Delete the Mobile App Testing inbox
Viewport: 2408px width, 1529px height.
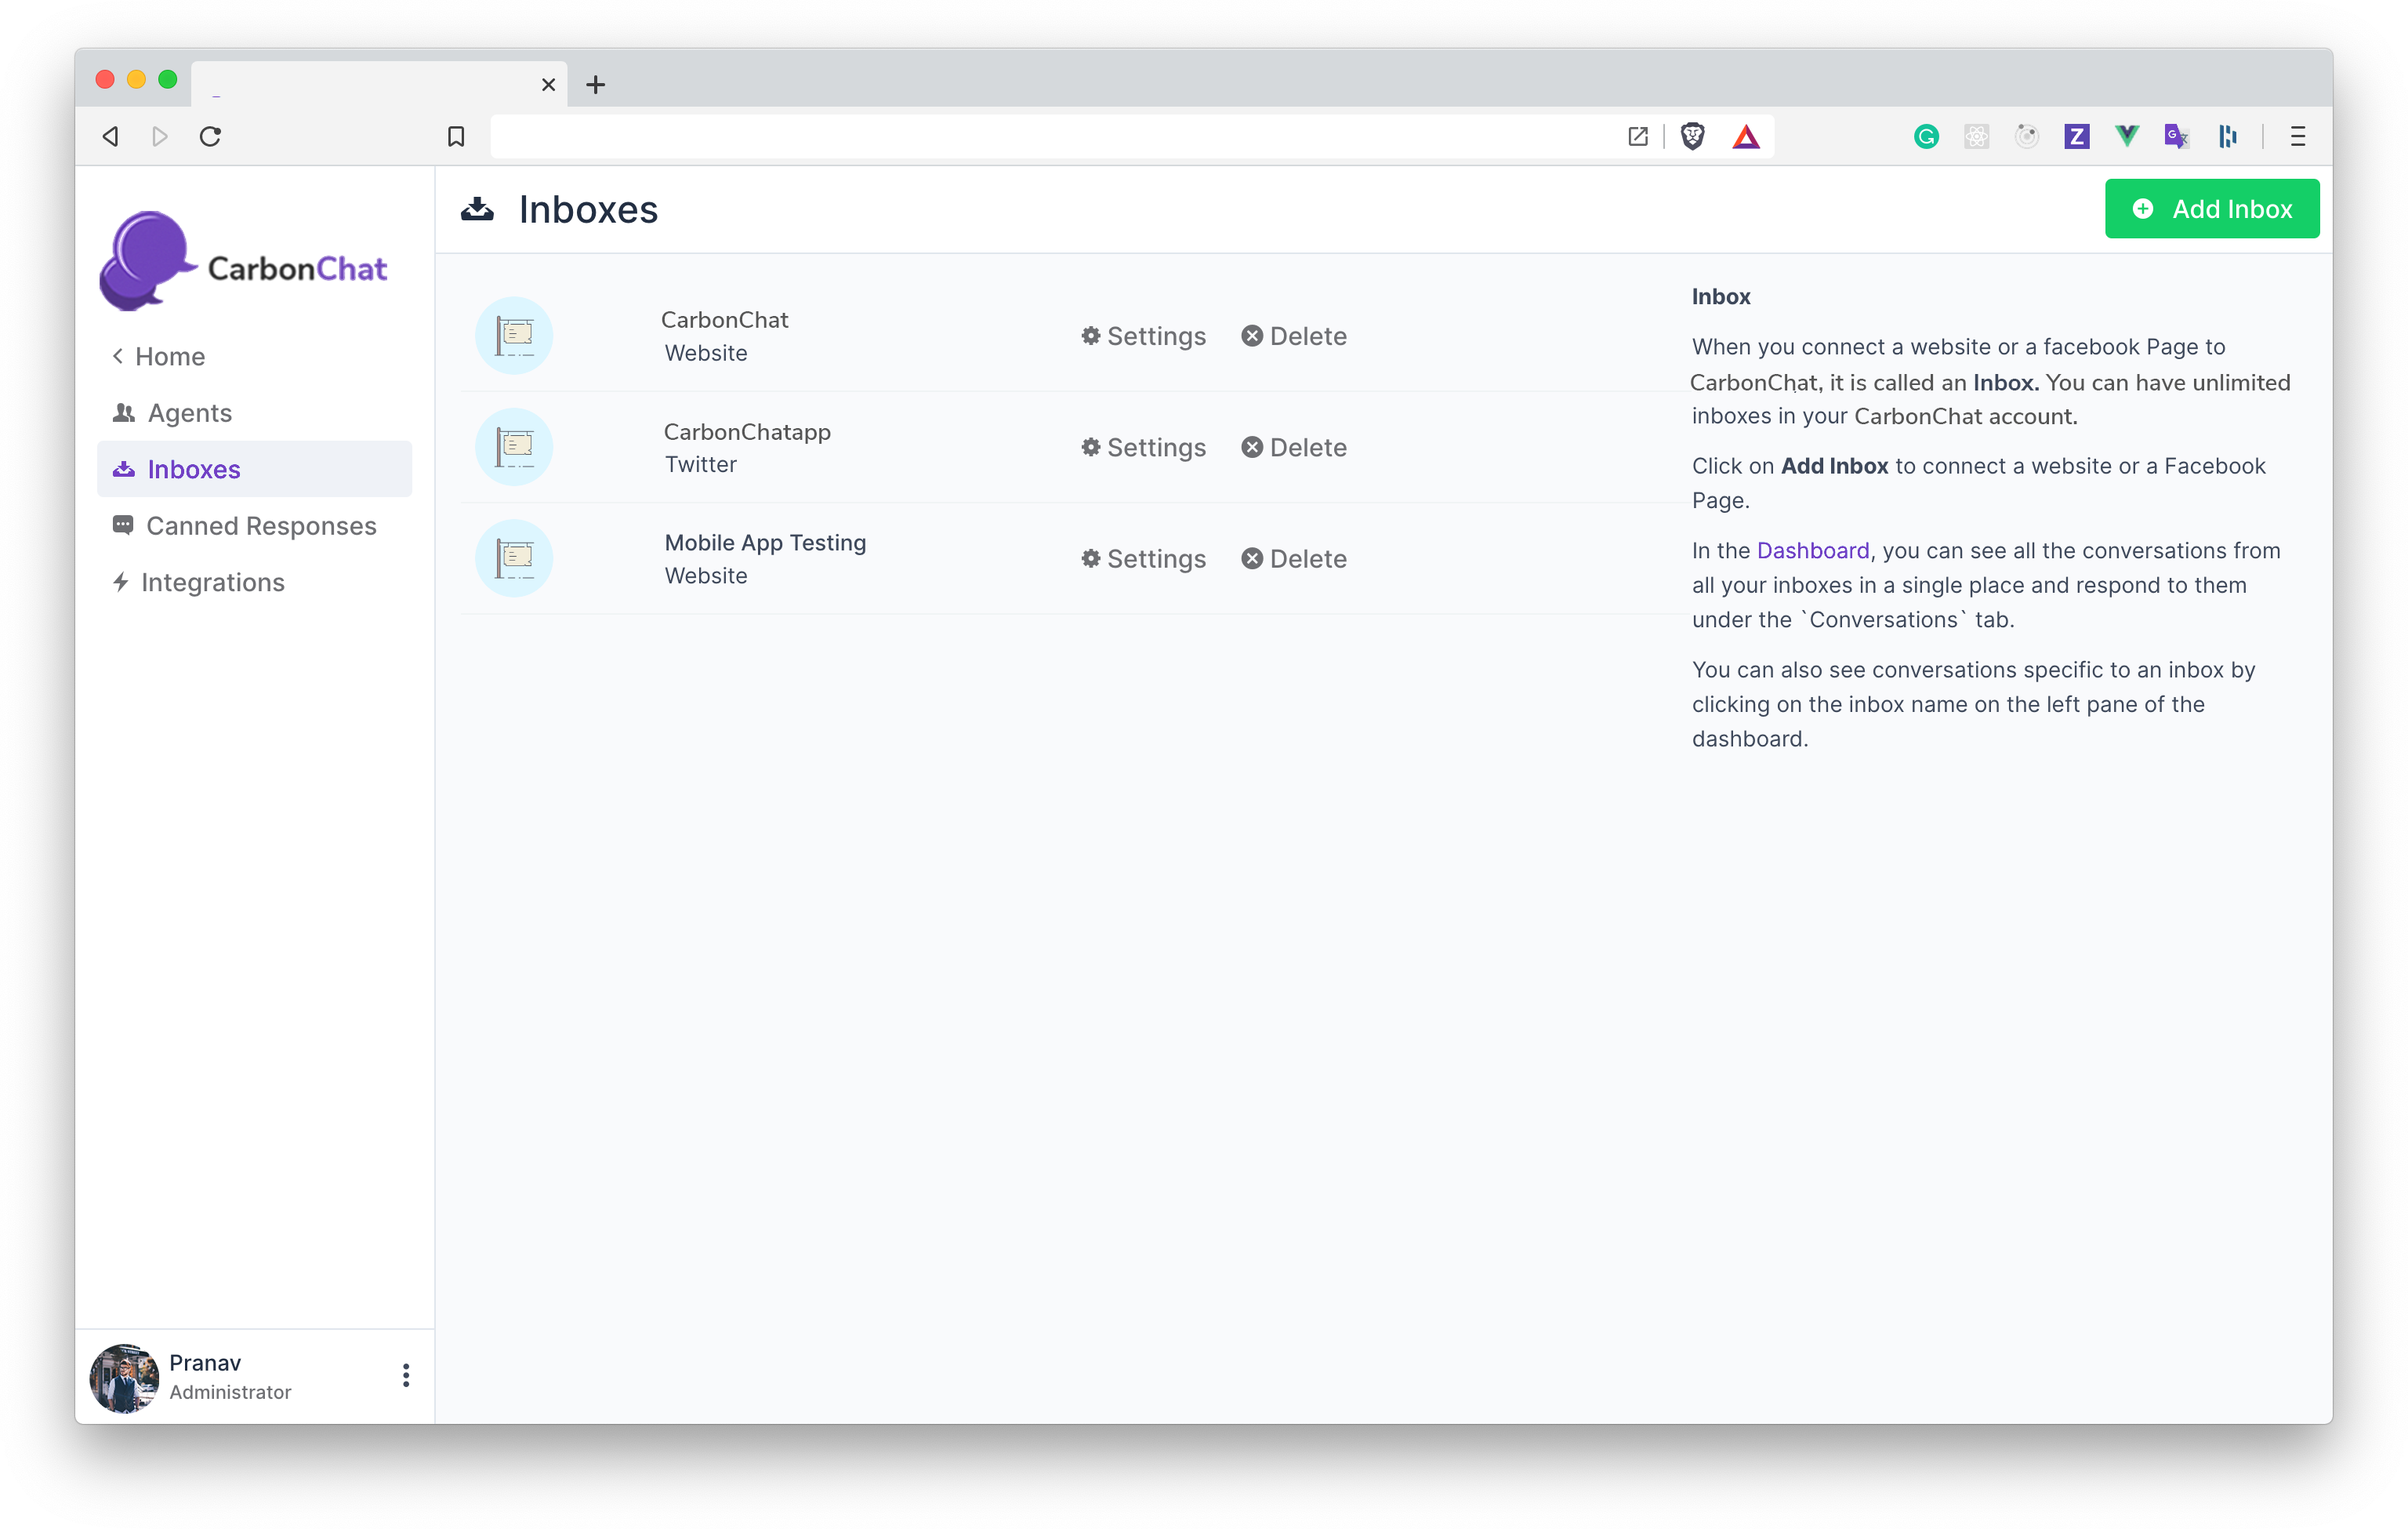1294,558
